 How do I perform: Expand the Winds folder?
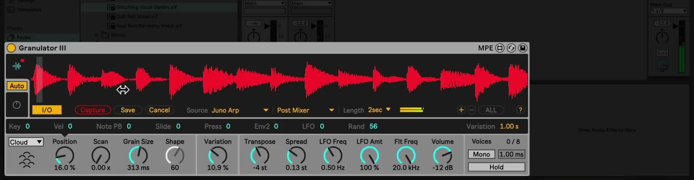tap(97, 35)
